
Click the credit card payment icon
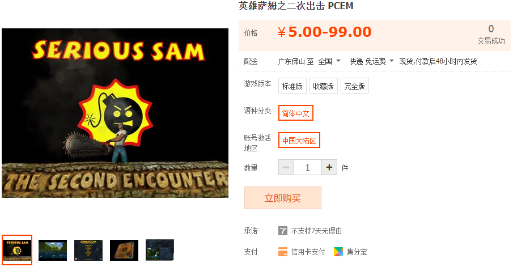(x=283, y=252)
